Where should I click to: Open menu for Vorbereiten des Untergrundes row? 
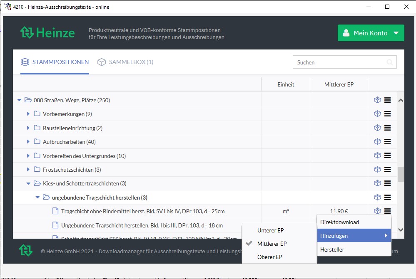pyautogui.click(x=387, y=156)
